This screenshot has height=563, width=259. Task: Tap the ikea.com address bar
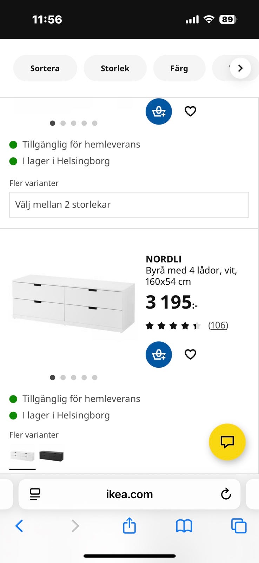(129, 494)
